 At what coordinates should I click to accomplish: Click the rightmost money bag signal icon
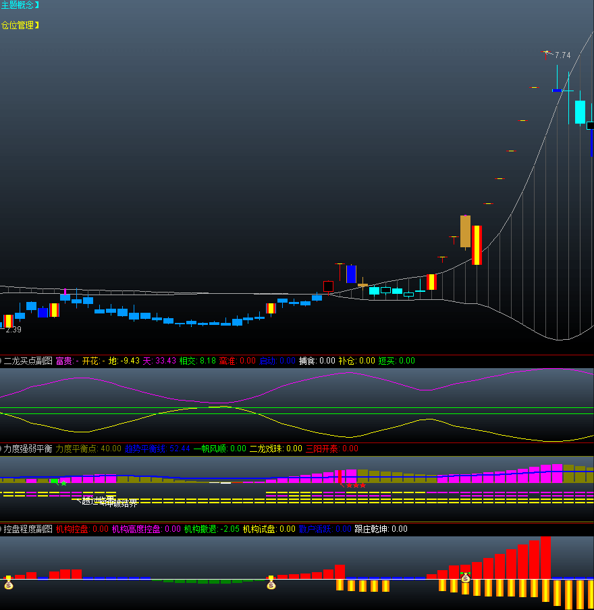[x=465, y=578]
